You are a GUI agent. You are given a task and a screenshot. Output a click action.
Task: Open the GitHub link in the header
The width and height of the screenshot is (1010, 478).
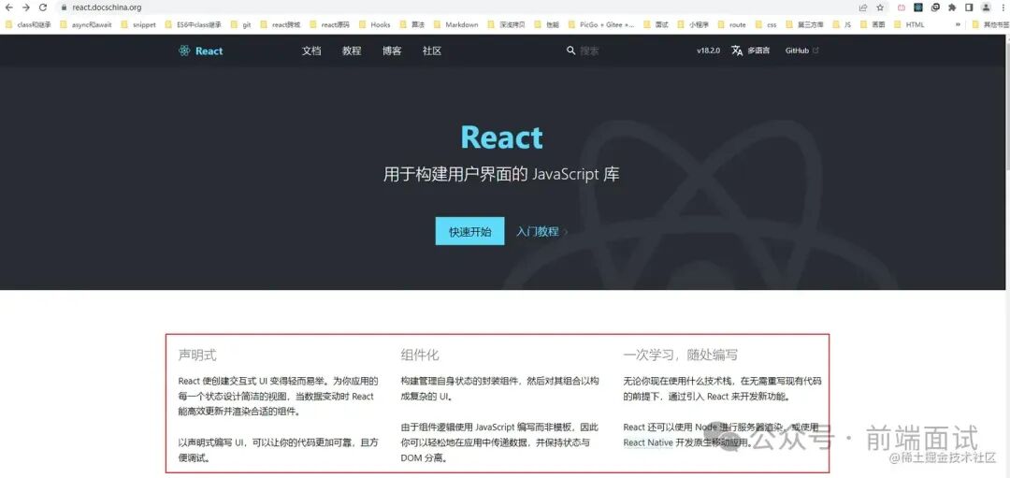tap(802, 51)
